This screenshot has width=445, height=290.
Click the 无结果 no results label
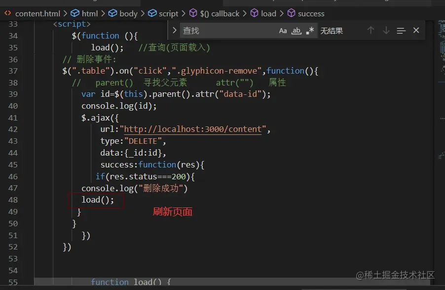pyautogui.click(x=332, y=31)
